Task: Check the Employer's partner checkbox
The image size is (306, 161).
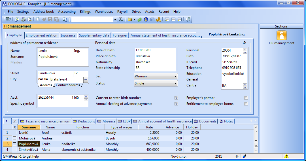Action: (246, 98)
